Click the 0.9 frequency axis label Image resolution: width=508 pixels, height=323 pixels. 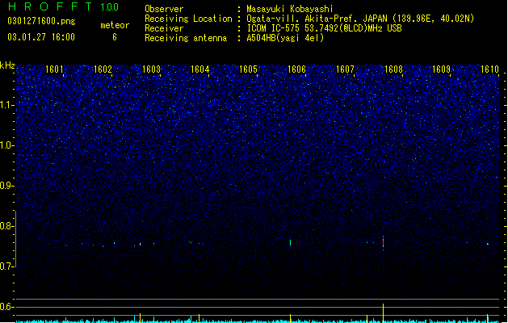pos(6,186)
